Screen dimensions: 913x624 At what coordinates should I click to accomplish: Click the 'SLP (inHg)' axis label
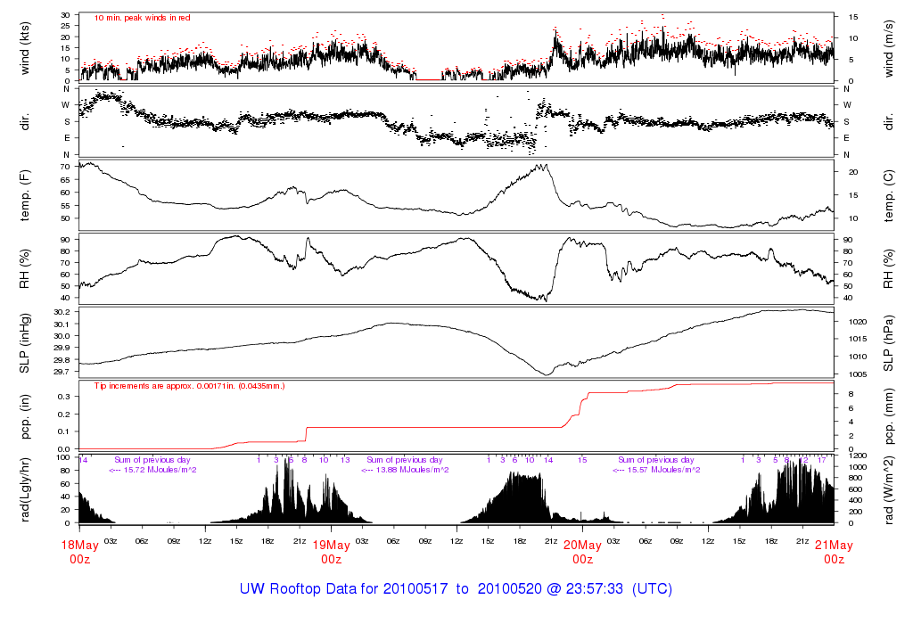click(x=24, y=343)
